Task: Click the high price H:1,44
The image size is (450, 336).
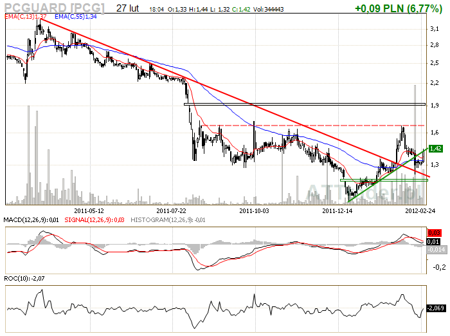Action: click(198, 10)
